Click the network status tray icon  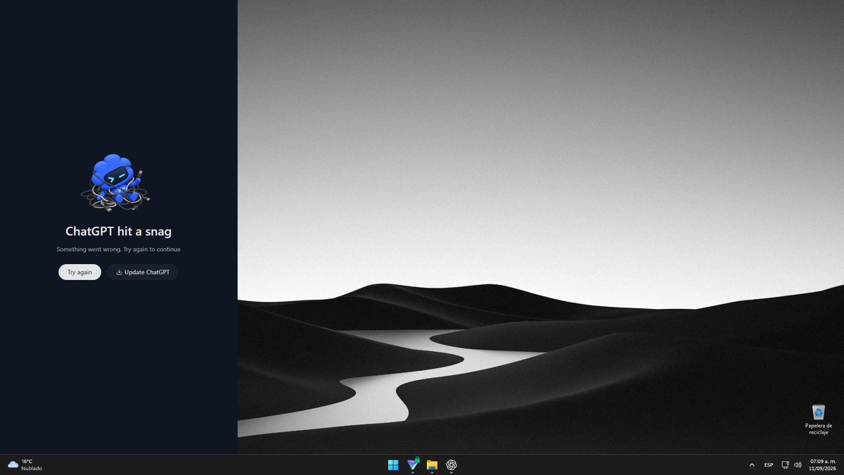tap(786, 464)
